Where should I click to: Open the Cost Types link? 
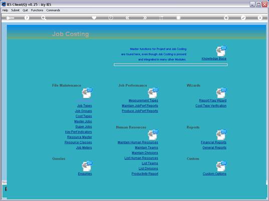click(x=84, y=116)
